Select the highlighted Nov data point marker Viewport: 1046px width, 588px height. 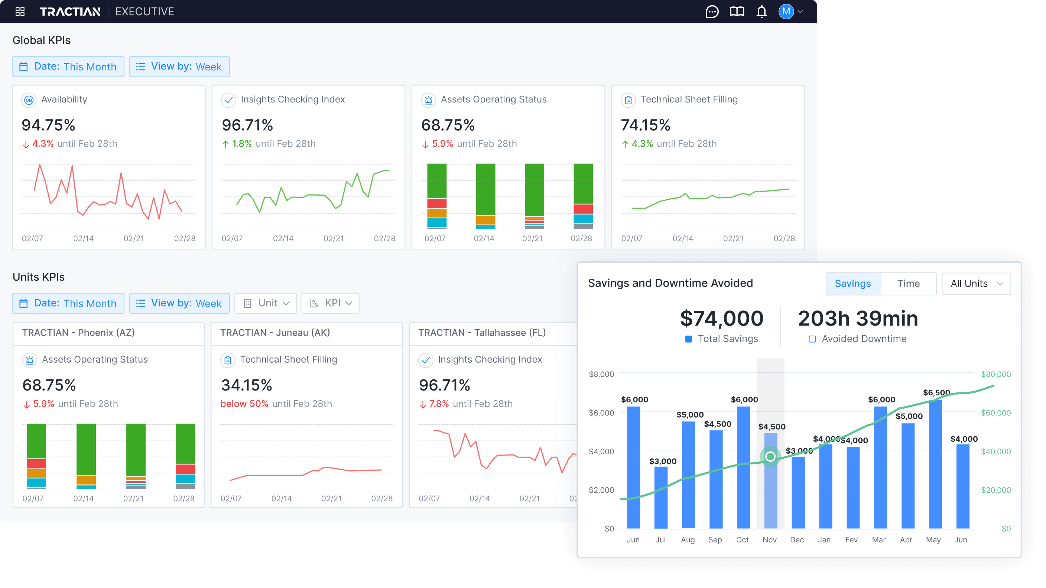pos(770,457)
